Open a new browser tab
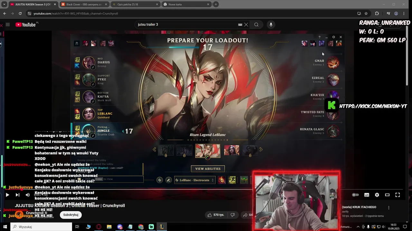Image resolution: width=412 pixels, height=231 pixels. pyautogui.click(x=216, y=4)
